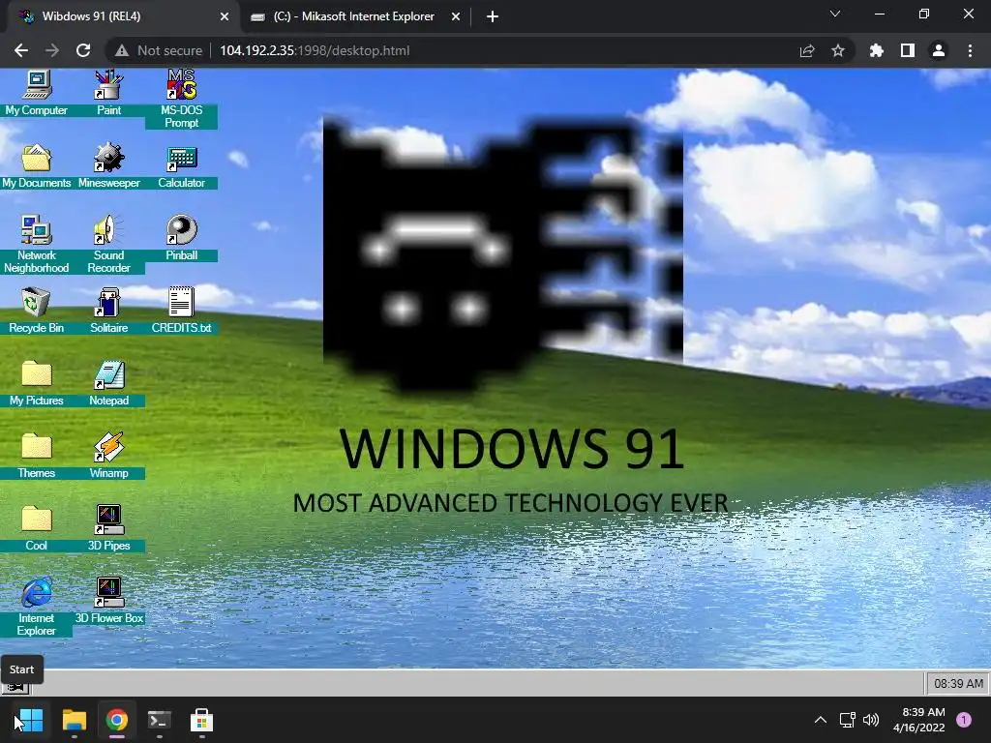Open Microsoft Store from the taskbar
This screenshot has height=743, width=991.
pos(201,720)
